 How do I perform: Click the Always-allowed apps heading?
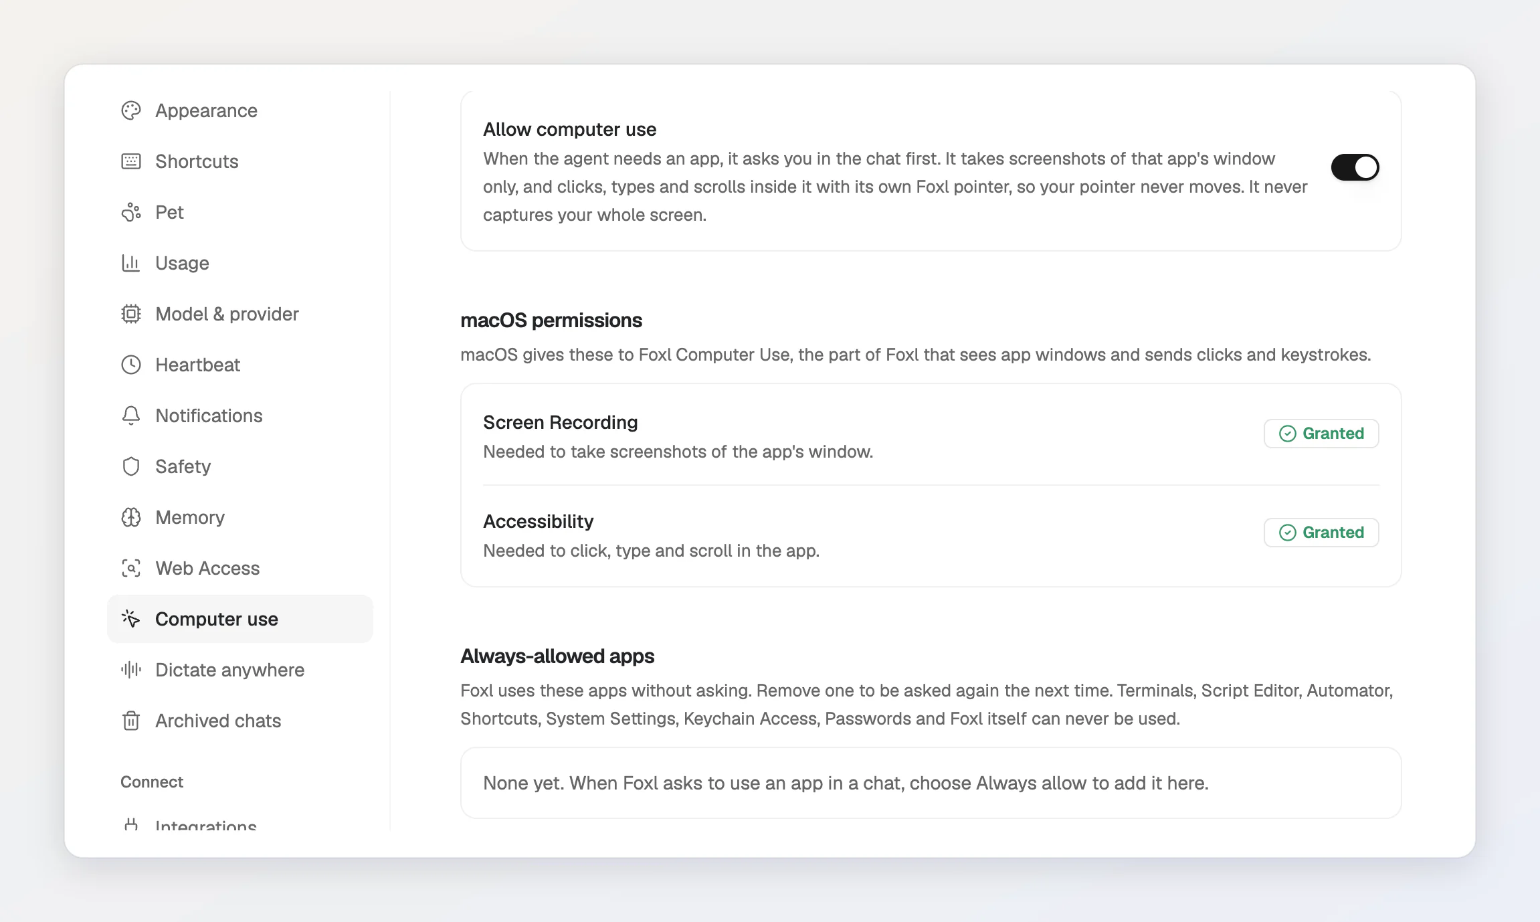point(557,656)
